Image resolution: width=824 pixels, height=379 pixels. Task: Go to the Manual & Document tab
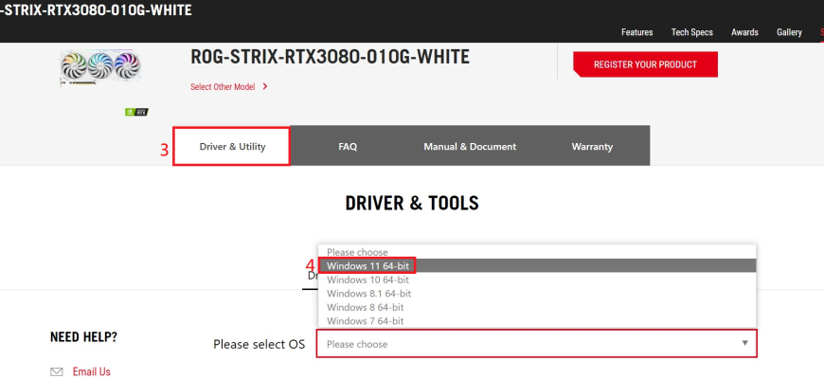470,147
